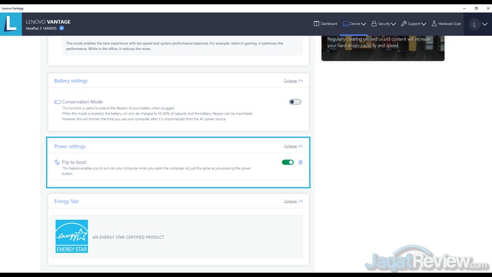Disable the Flip to boot toggle
This screenshot has width=492, height=277.
(x=288, y=163)
